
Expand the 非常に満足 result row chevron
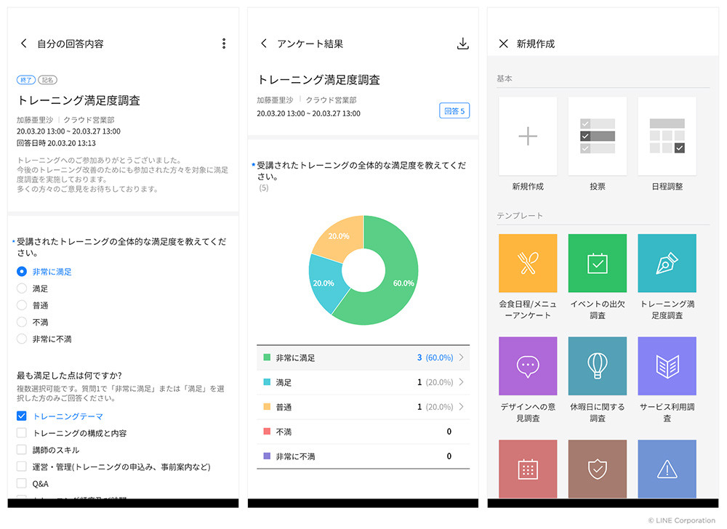[462, 357]
